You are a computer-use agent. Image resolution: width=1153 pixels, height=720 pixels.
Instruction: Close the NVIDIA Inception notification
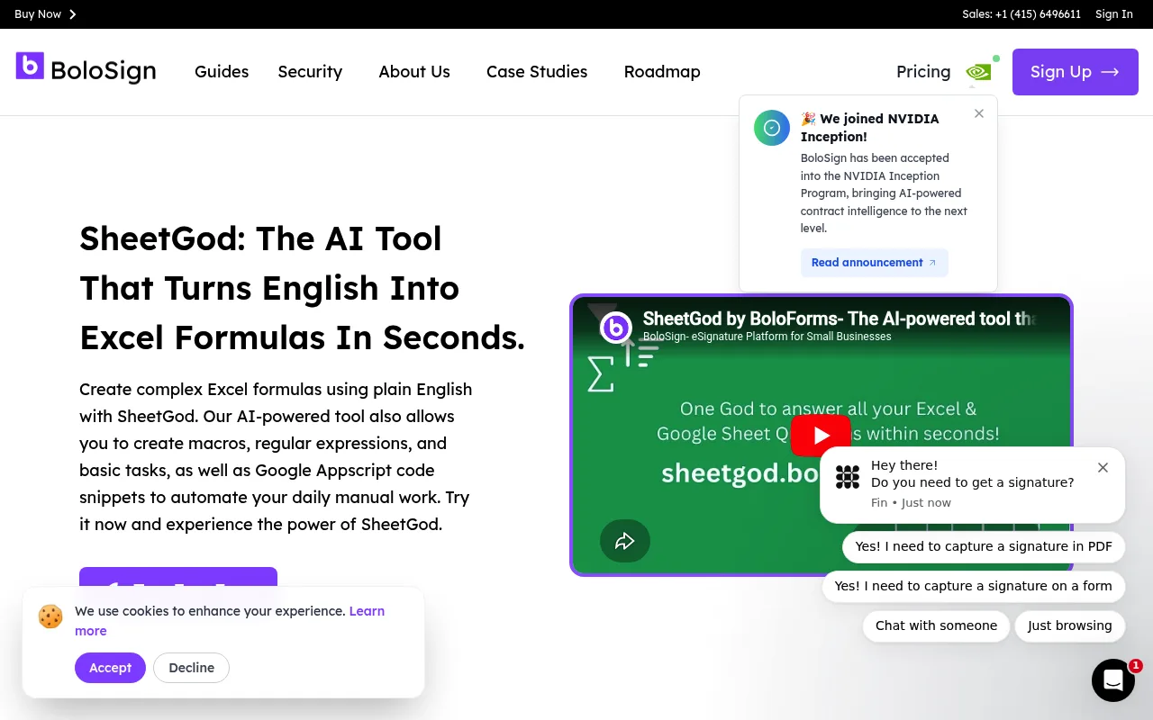pos(979,113)
